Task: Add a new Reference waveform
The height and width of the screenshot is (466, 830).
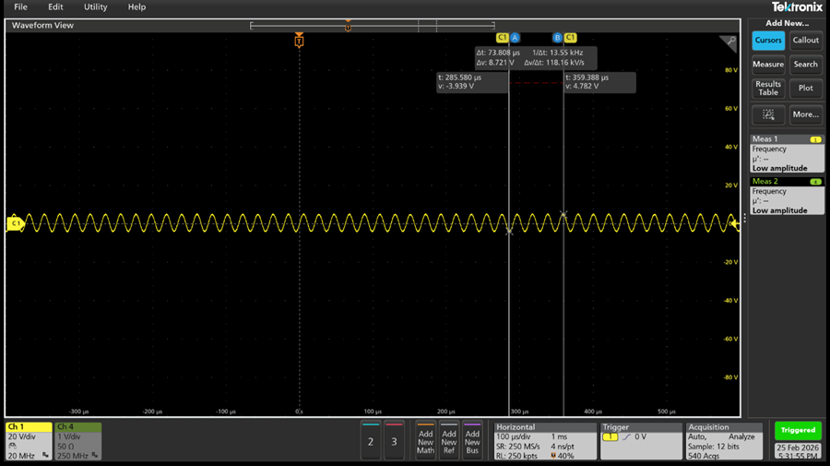Action: click(x=449, y=440)
